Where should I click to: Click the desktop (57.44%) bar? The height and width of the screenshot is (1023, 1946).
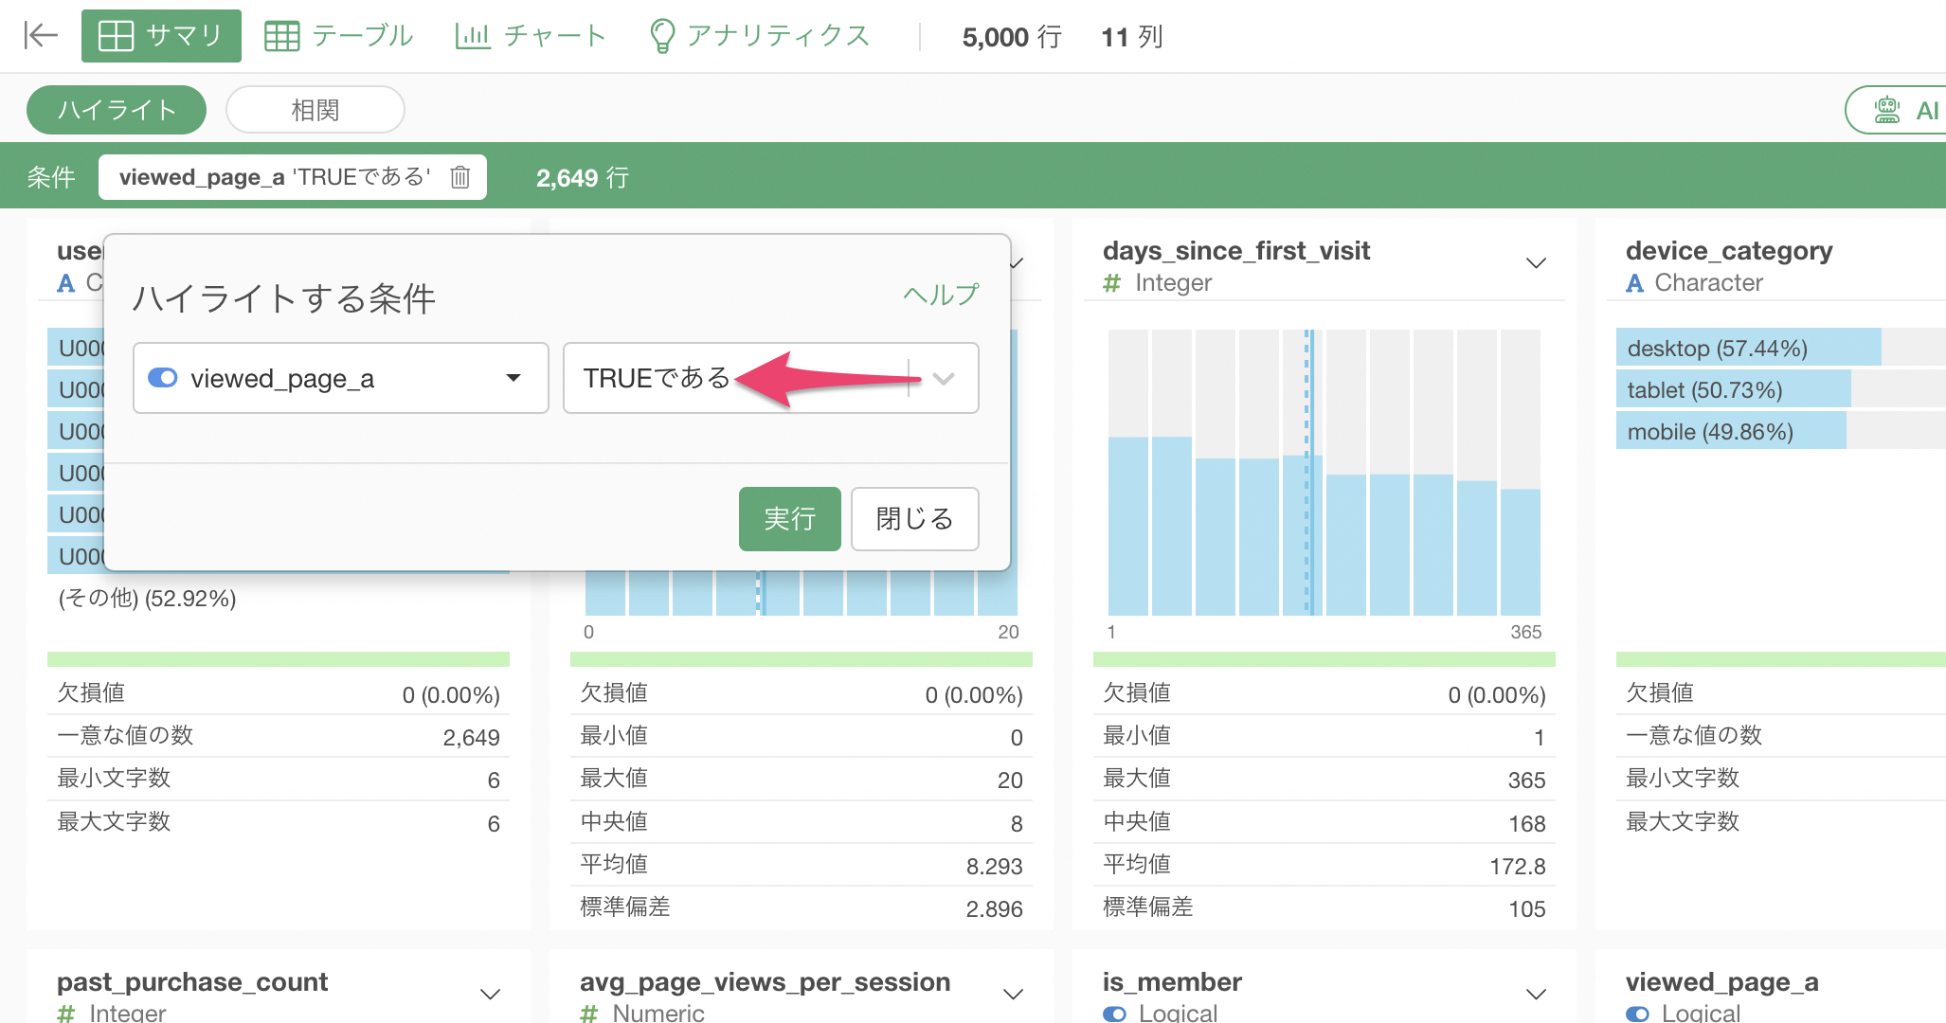[x=1747, y=348]
